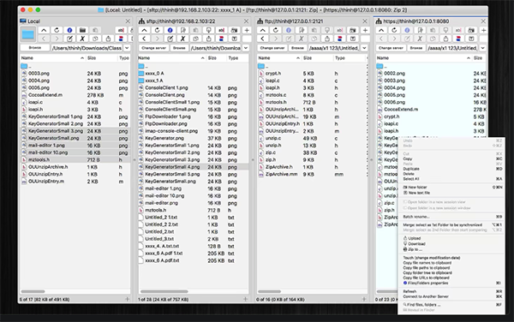Click new folder icon in ftp panel toolbar
Image resolution: width=514 pixels, height=322 pixels.
(x=353, y=30)
